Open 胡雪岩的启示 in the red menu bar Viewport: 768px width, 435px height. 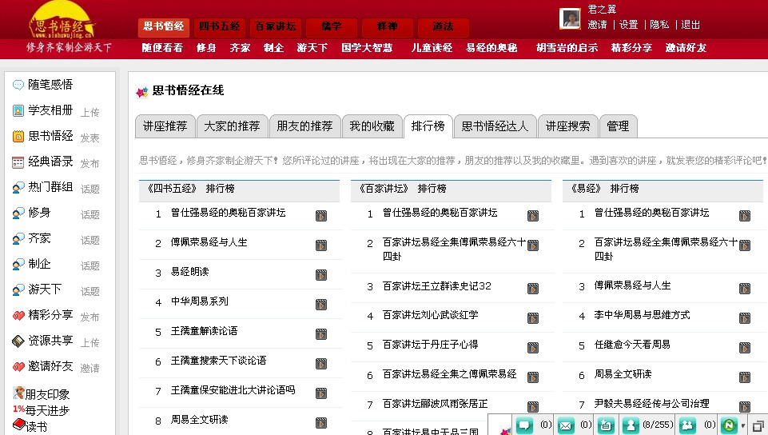coord(567,48)
